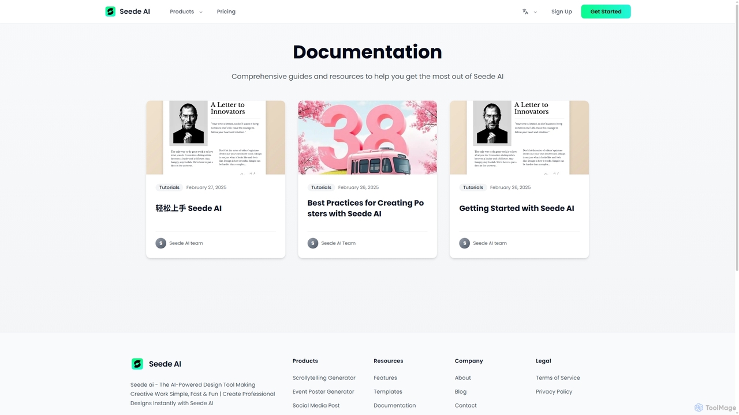Screen dimensions: 739x415
Task: Click the Seede AI brand name in header
Action: [135, 12]
